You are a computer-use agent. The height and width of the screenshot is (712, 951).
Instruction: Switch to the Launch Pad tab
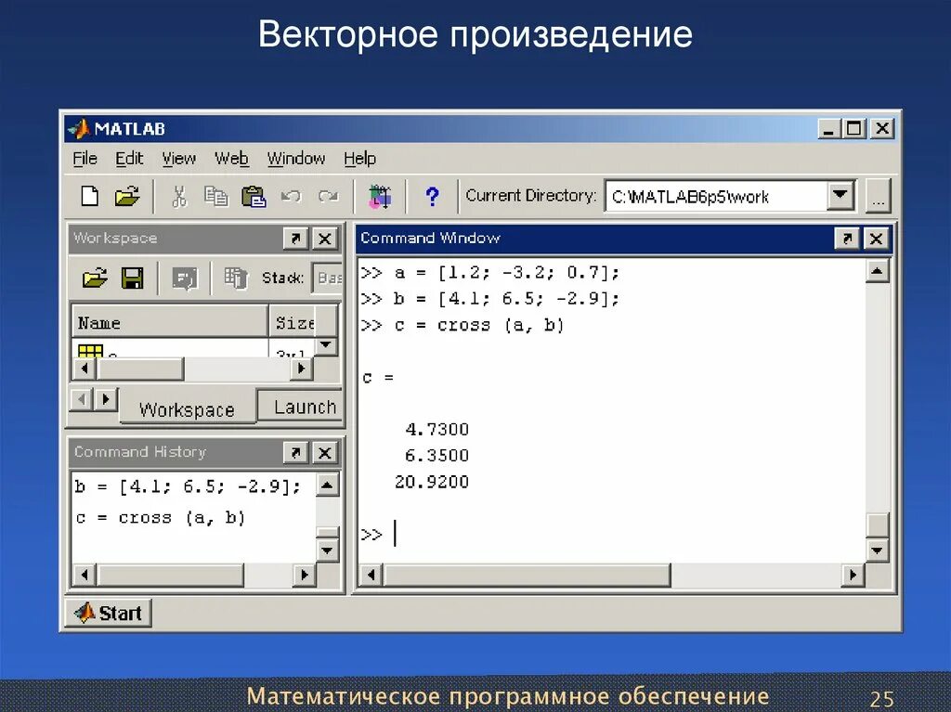(x=302, y=407)
